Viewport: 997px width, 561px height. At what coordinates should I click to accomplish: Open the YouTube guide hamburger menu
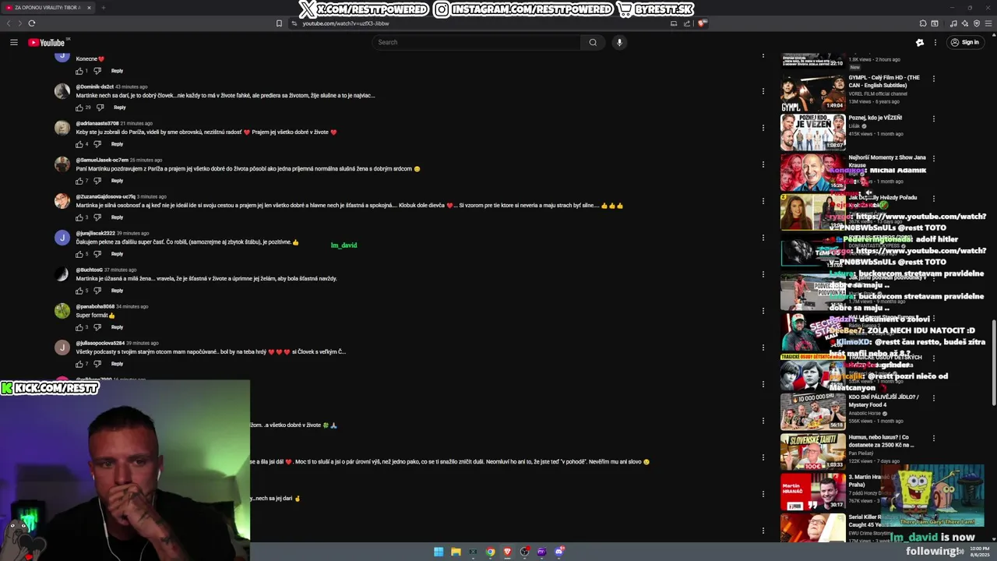pyautogui.click(x=14, y=42)
